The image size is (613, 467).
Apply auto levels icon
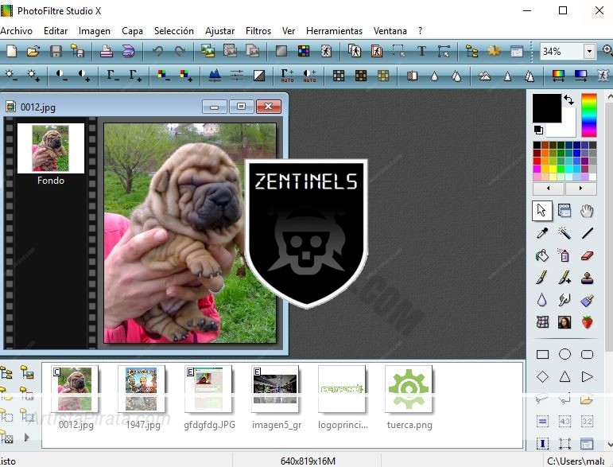[287, 75]
